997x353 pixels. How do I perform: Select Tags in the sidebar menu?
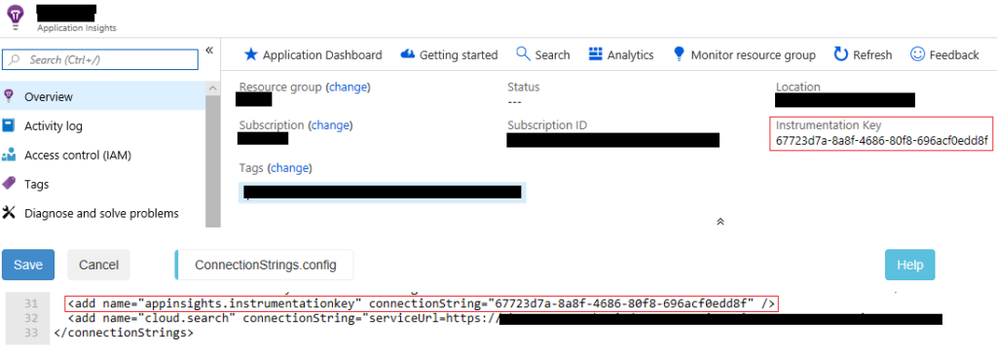point(103,184)
